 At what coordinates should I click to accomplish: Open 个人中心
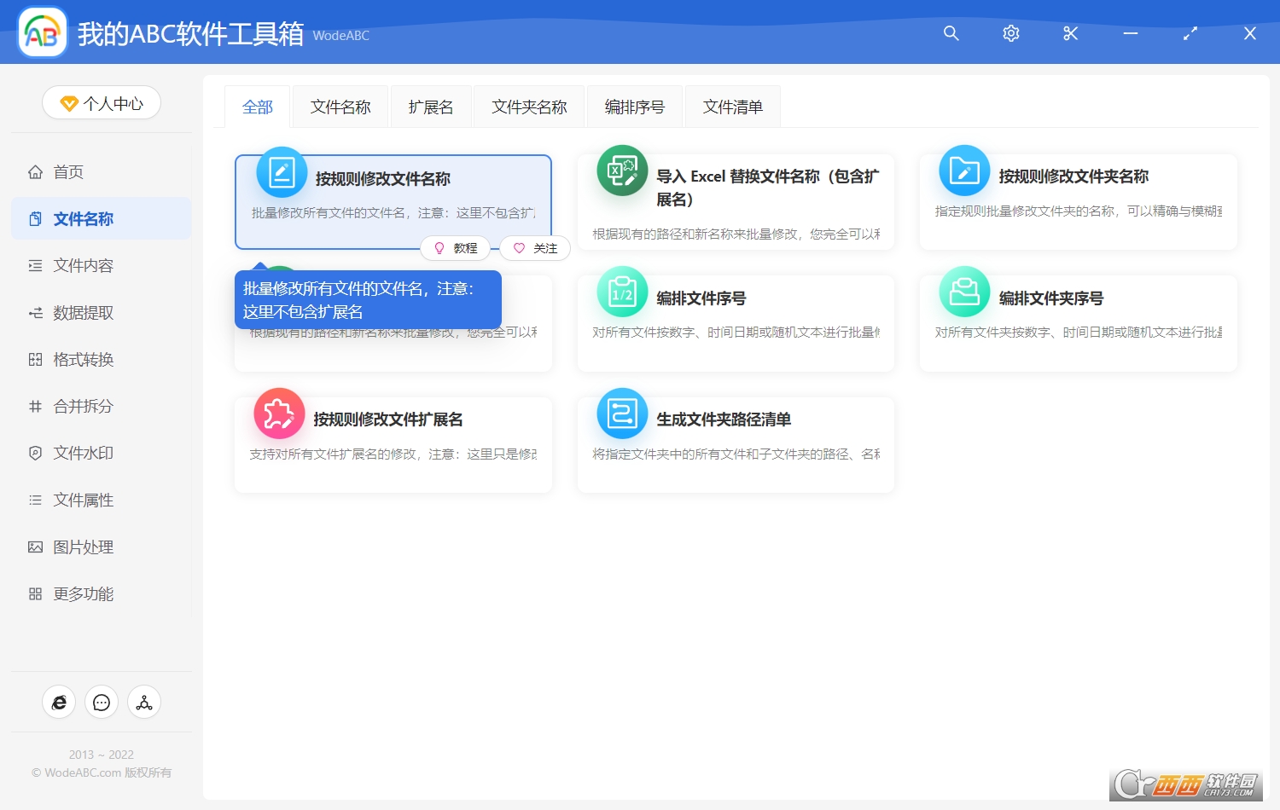[101, 102]
